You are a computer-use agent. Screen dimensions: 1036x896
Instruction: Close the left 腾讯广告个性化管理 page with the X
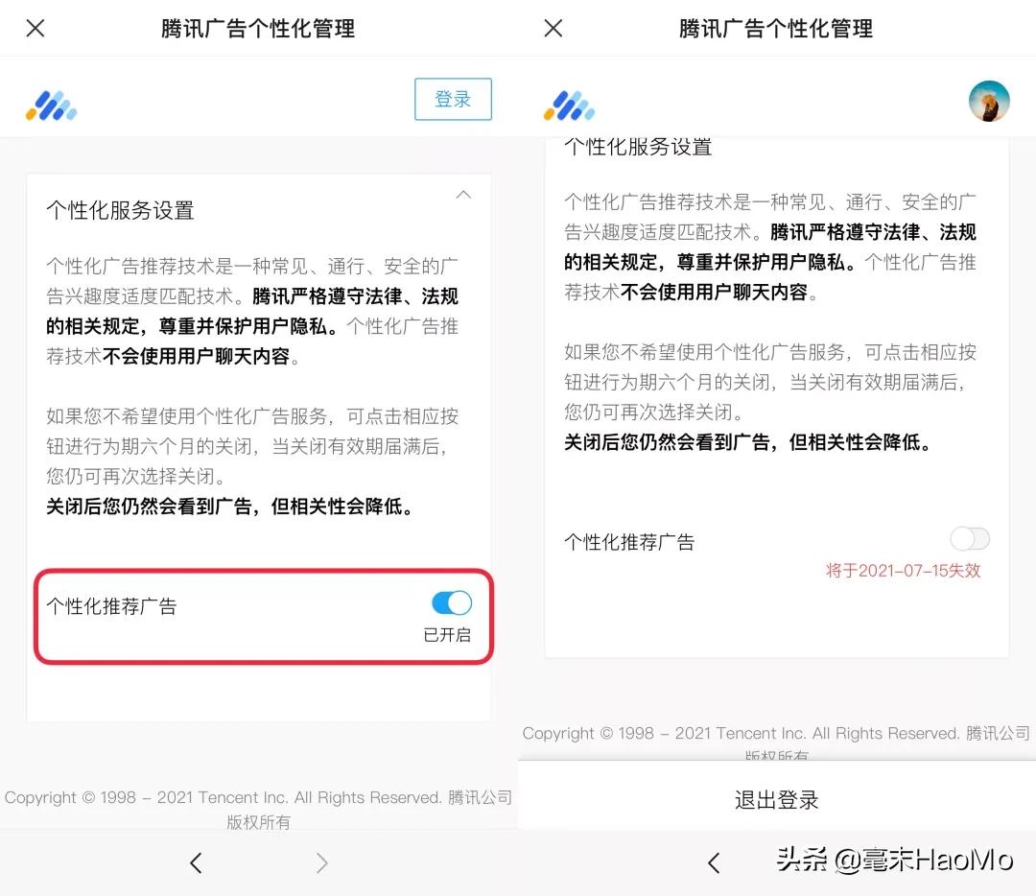point(35,28)
